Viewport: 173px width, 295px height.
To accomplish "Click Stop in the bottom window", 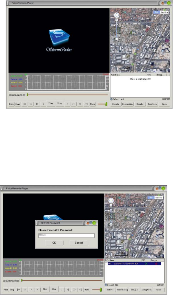I will [54, 289].
